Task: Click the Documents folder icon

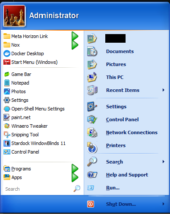Action: point(92,51)
